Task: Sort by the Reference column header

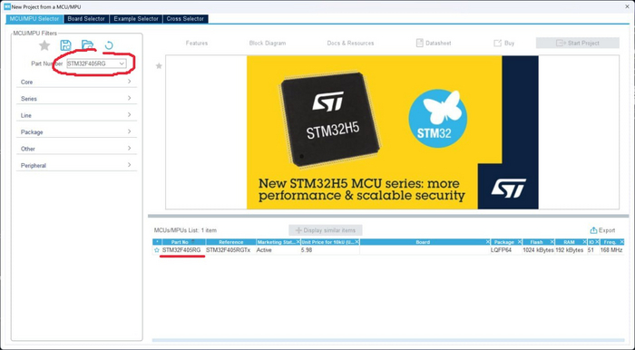Action: tap(230, 242)
